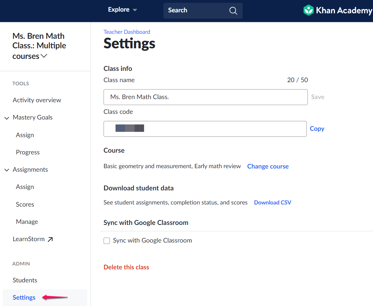The height and width of the screenshot is (306, 373).
Task: Click the Khan Academy wordmark text
Action: [344, 11]
